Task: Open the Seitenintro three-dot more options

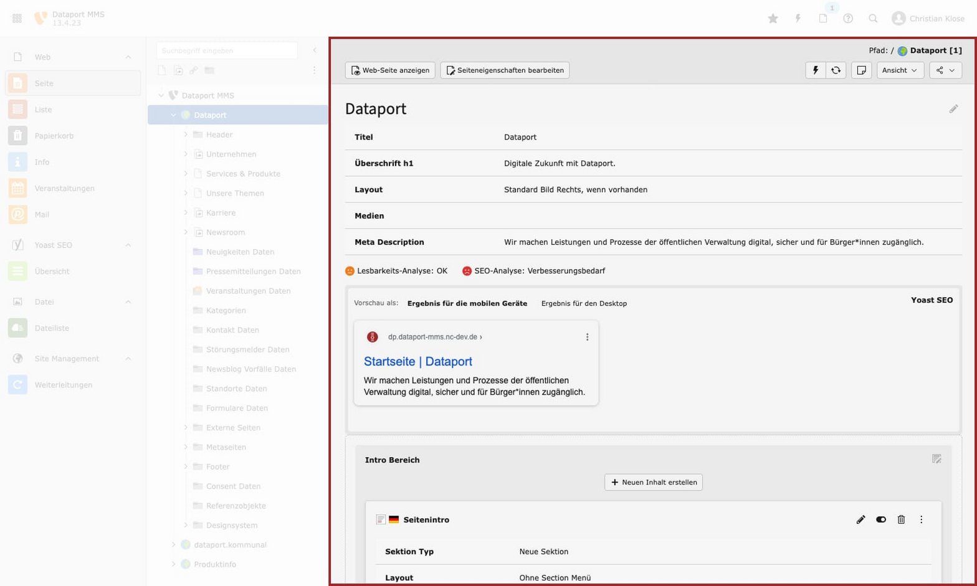Action: coord(921,519)
